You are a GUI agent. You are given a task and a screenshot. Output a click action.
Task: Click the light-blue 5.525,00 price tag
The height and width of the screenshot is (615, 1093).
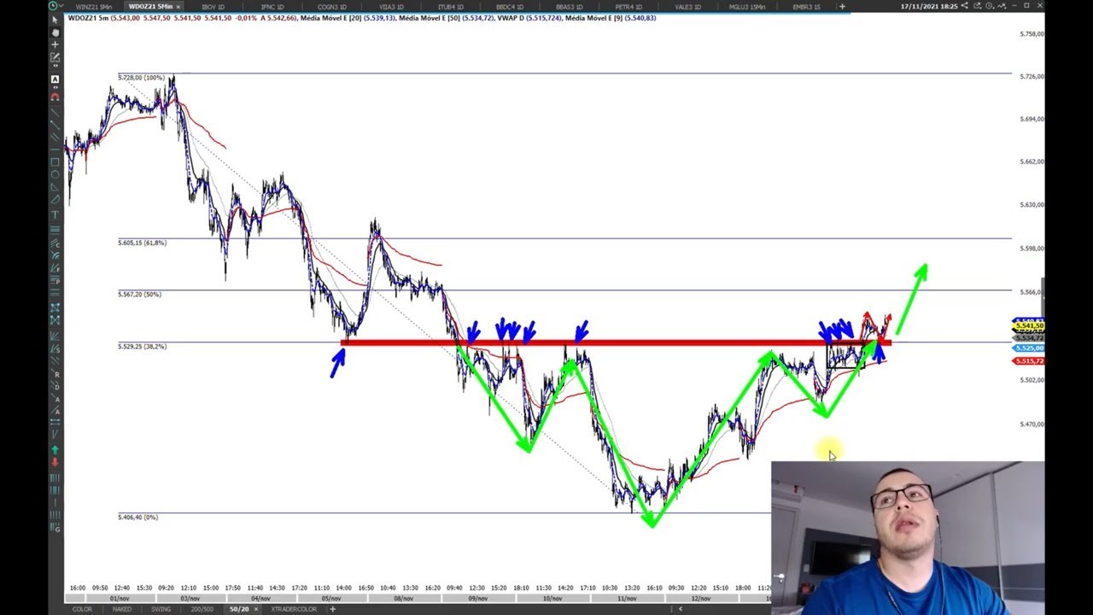pos(1027,348)
